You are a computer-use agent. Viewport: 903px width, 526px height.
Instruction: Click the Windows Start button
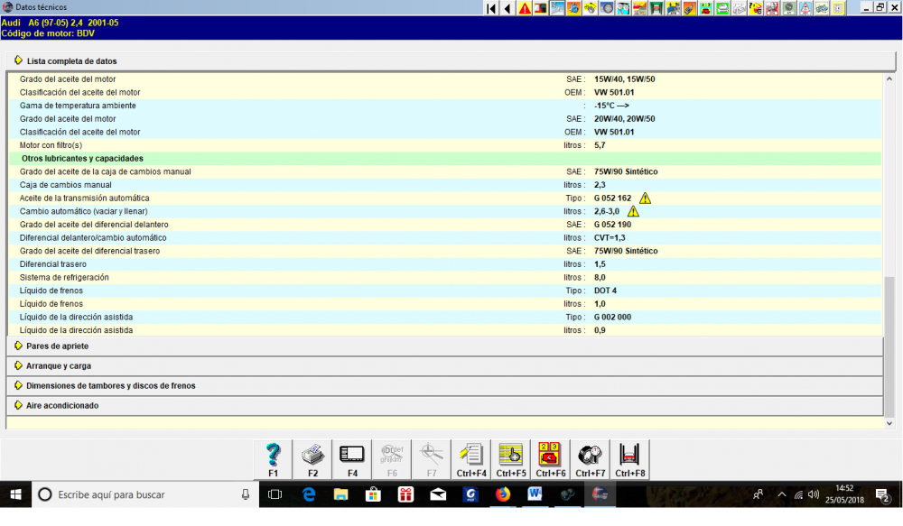(15, 494)
